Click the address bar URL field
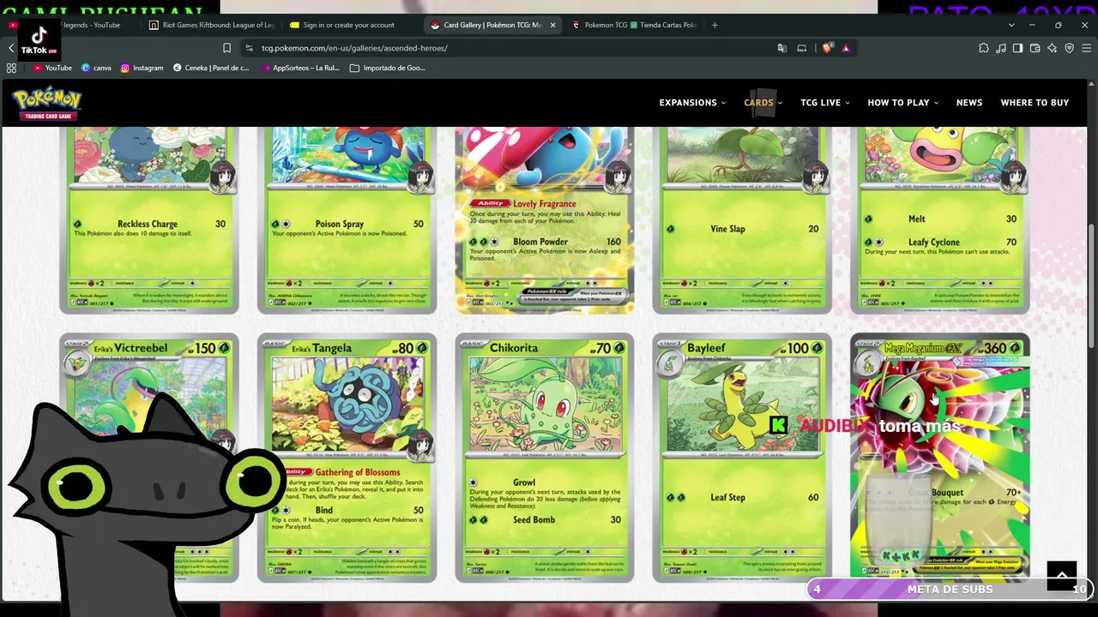This screenshot has width=1098, height=617. pos(506,48)
